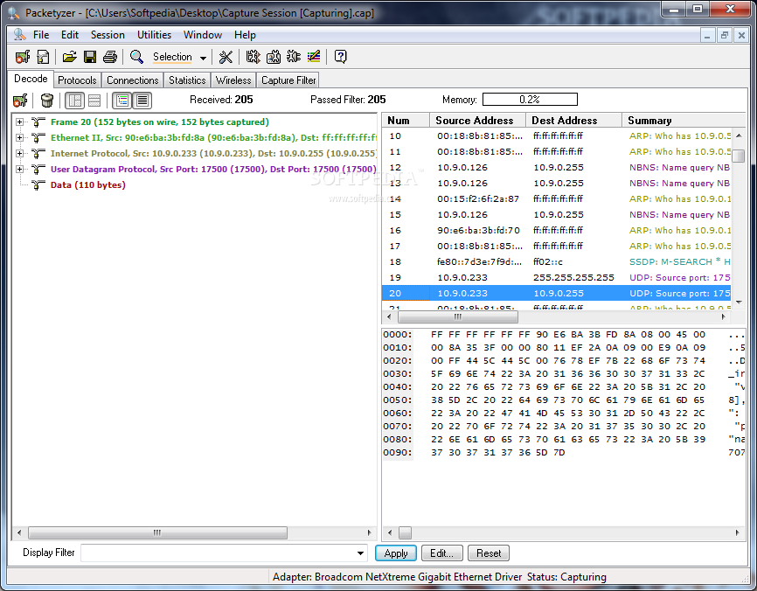Viewport: 757px width, 591px height.
Task: Switch to the Connections tab
Action: (132, 80)
